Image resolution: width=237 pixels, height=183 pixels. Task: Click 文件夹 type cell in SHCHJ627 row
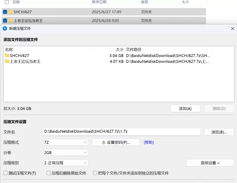(146, 12)
